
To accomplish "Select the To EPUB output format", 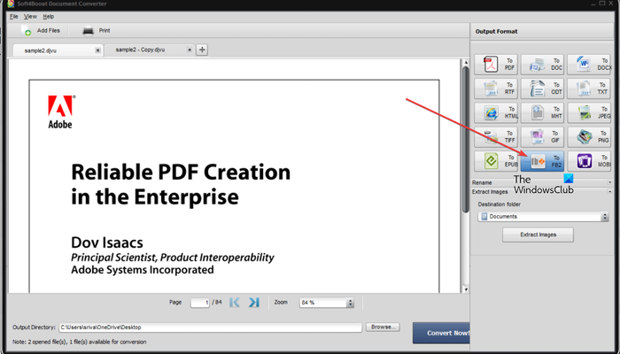I will tap(495, 161).
